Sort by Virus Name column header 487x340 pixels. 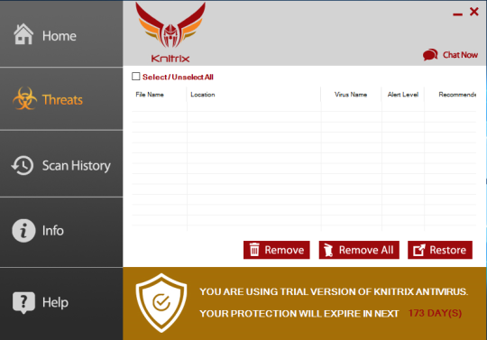coord(351,95)
